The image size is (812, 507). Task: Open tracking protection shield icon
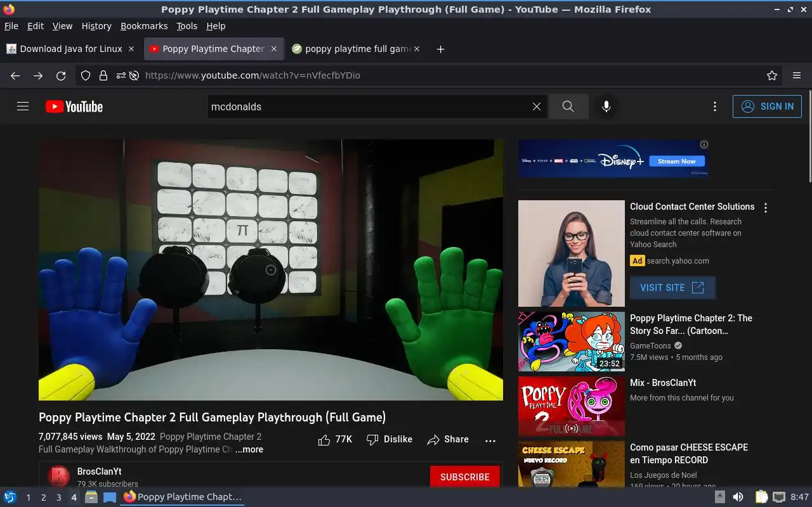pos(86,75)
